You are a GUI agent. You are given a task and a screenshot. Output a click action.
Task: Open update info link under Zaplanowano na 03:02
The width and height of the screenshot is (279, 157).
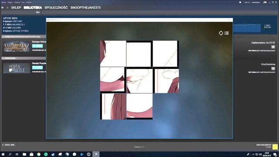click(262, 51)
